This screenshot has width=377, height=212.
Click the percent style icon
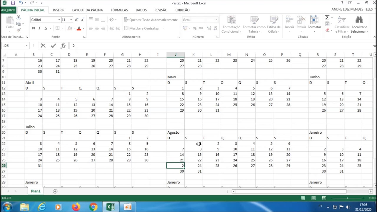click(x=195, y=28)
